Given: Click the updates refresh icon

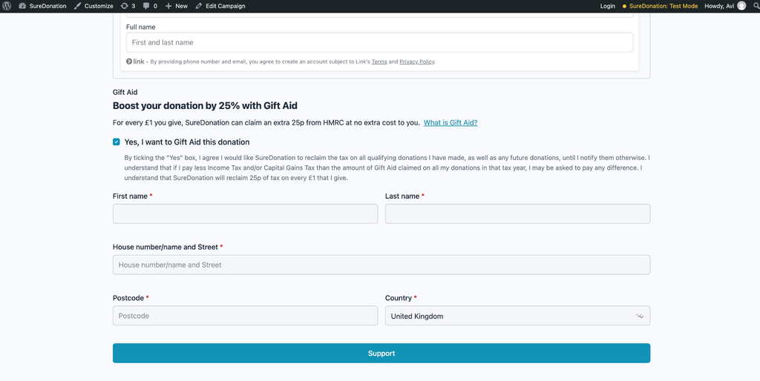Looking at the screenshot, I should [125, 6].
